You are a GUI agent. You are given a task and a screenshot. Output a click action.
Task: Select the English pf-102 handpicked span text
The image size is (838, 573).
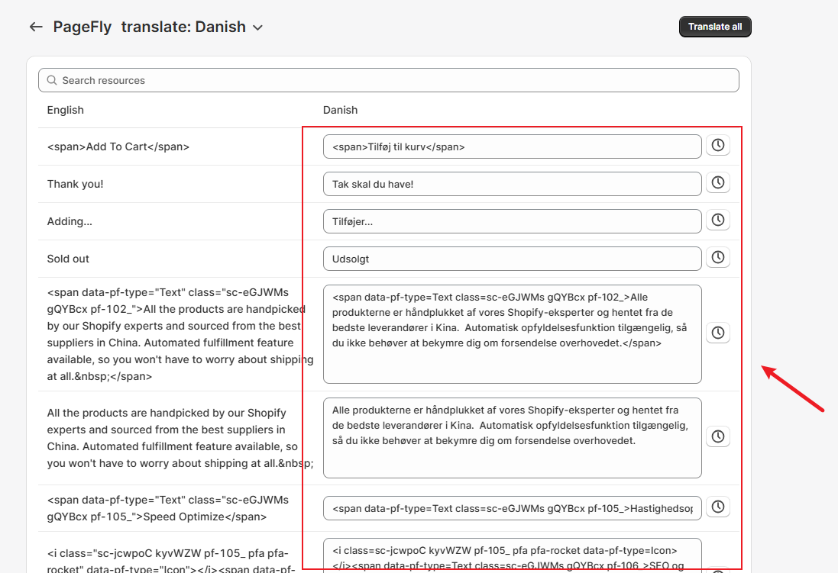coord(180,334)
